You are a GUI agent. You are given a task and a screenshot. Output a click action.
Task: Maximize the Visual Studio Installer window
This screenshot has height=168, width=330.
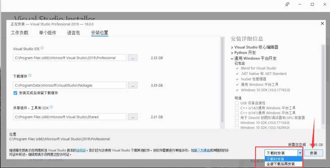tap(312, 4)
